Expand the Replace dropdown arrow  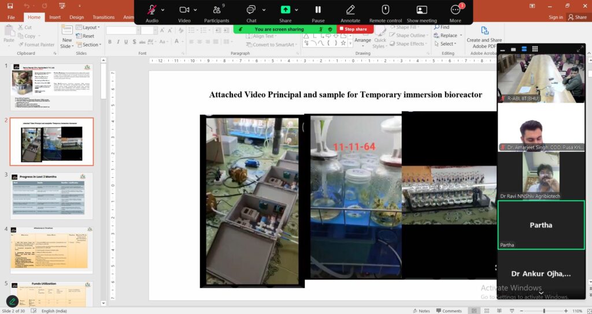point(460,36)
